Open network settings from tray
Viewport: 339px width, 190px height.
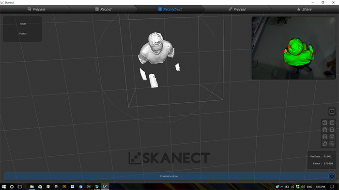coord(293,187)
